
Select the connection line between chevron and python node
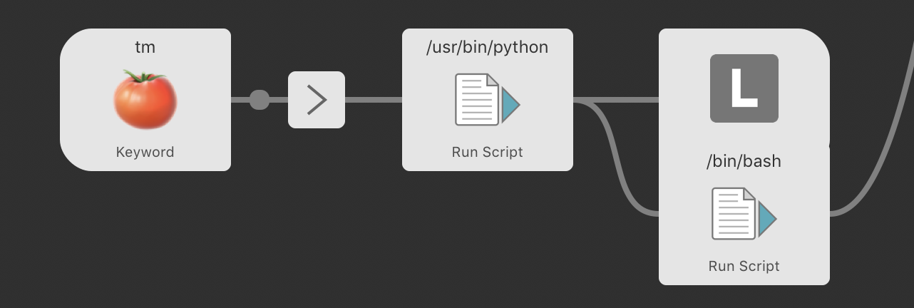[x=374, y=100]
